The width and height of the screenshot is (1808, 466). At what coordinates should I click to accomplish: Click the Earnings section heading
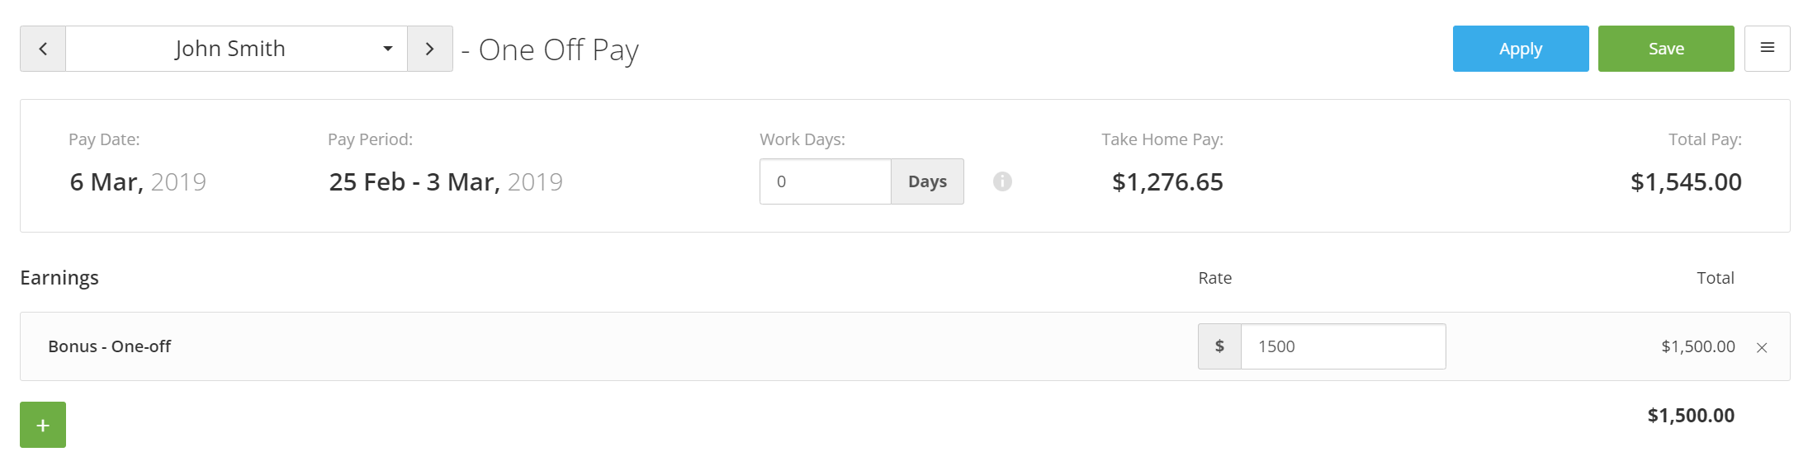[59, 278]
